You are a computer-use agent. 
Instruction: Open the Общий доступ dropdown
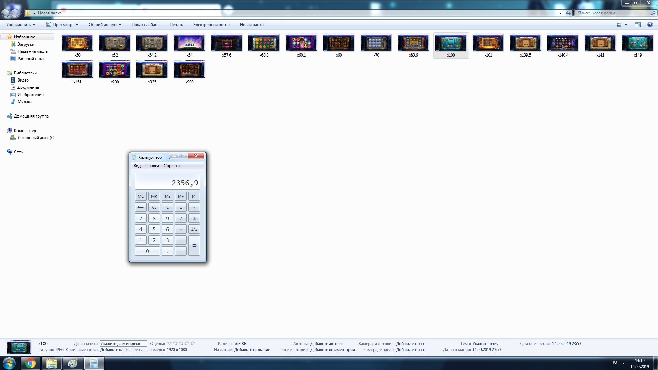coord(105,25)
